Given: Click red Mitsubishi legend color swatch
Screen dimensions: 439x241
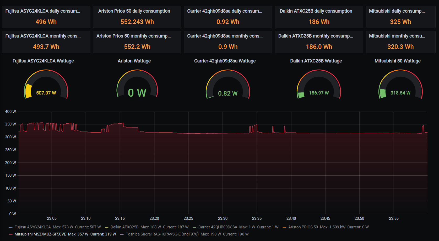Looking at the screenshot, I should point(11,234).
